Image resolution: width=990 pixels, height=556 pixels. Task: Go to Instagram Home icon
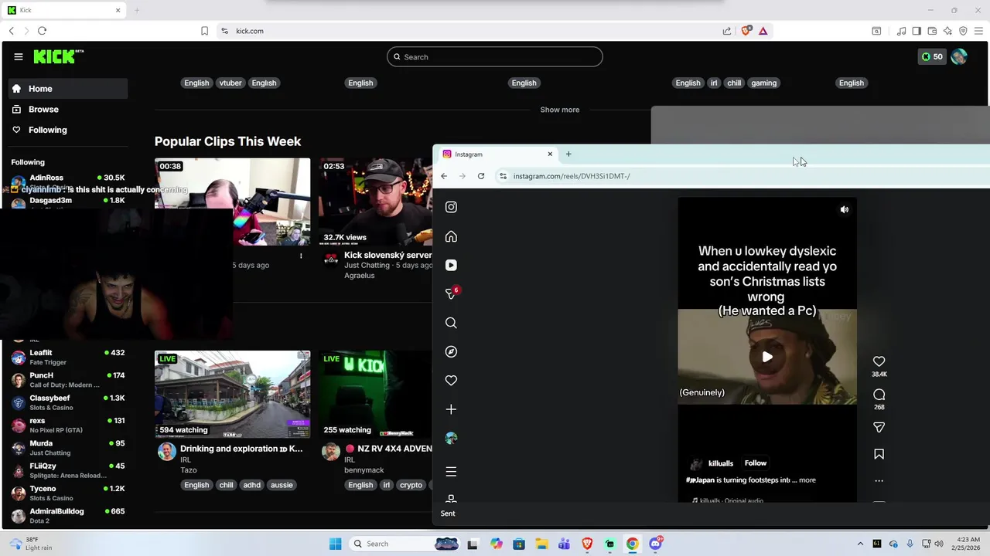pyautogui.click(x=451, y=236)
